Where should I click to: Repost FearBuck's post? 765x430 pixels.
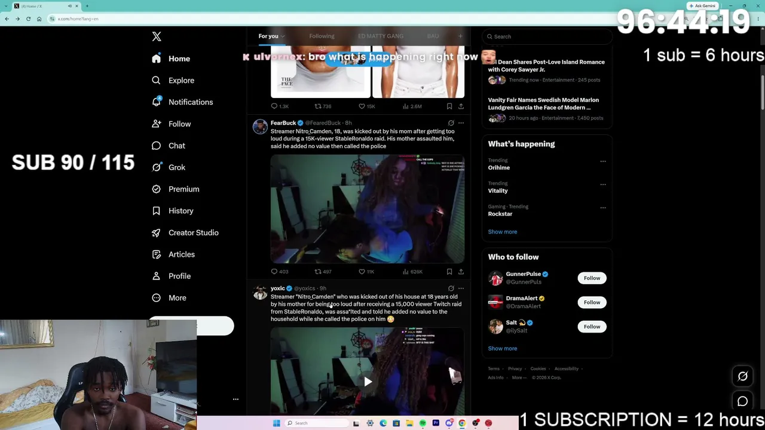pyautogui.click(x=323, y=272)
